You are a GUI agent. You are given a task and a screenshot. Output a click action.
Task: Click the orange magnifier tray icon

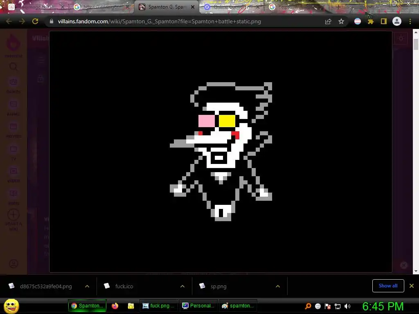[308, 306]
